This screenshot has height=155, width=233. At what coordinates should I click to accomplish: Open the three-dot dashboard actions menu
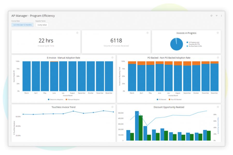coord(221,16)
